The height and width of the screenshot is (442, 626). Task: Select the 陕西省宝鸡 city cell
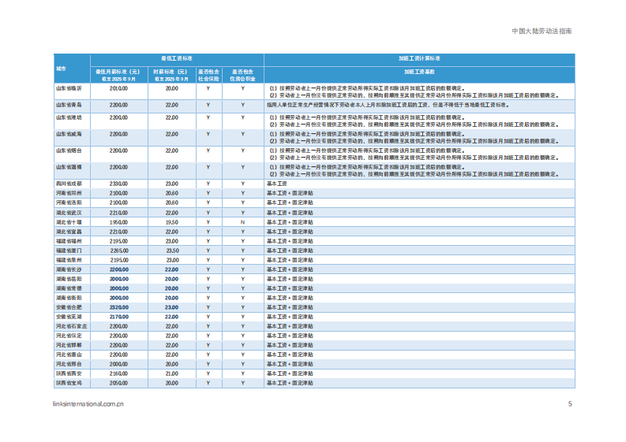pos(68,383)
